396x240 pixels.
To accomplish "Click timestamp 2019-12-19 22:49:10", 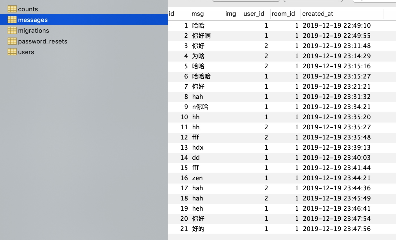I will 337,25.
